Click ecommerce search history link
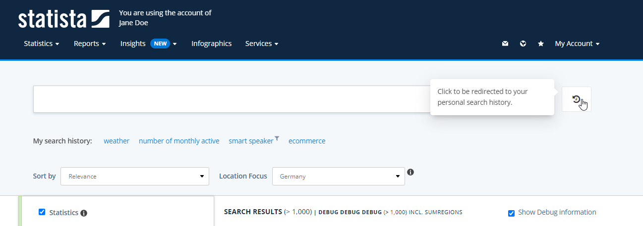 pyautogui.click(x=307, y=141)
